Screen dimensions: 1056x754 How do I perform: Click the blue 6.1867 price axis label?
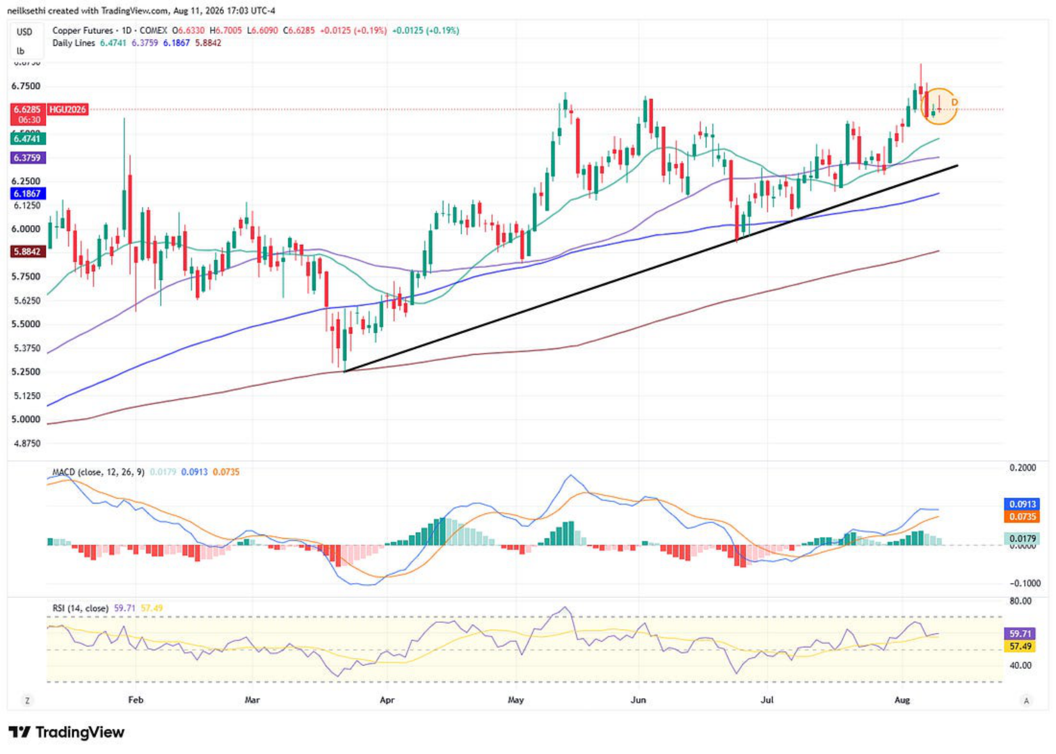pyautogui.click(x=27, y=194)
